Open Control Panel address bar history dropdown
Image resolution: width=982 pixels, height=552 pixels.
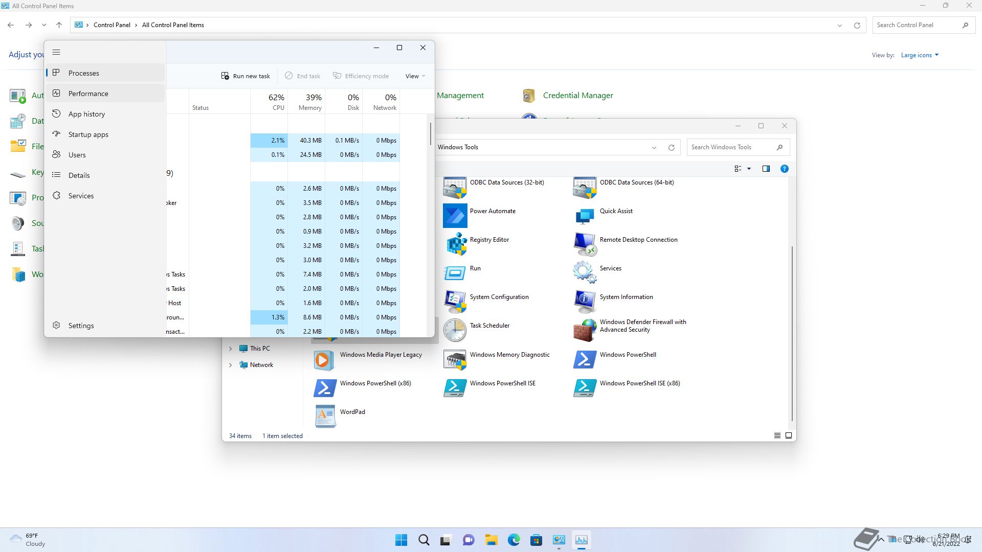[839, 25]
